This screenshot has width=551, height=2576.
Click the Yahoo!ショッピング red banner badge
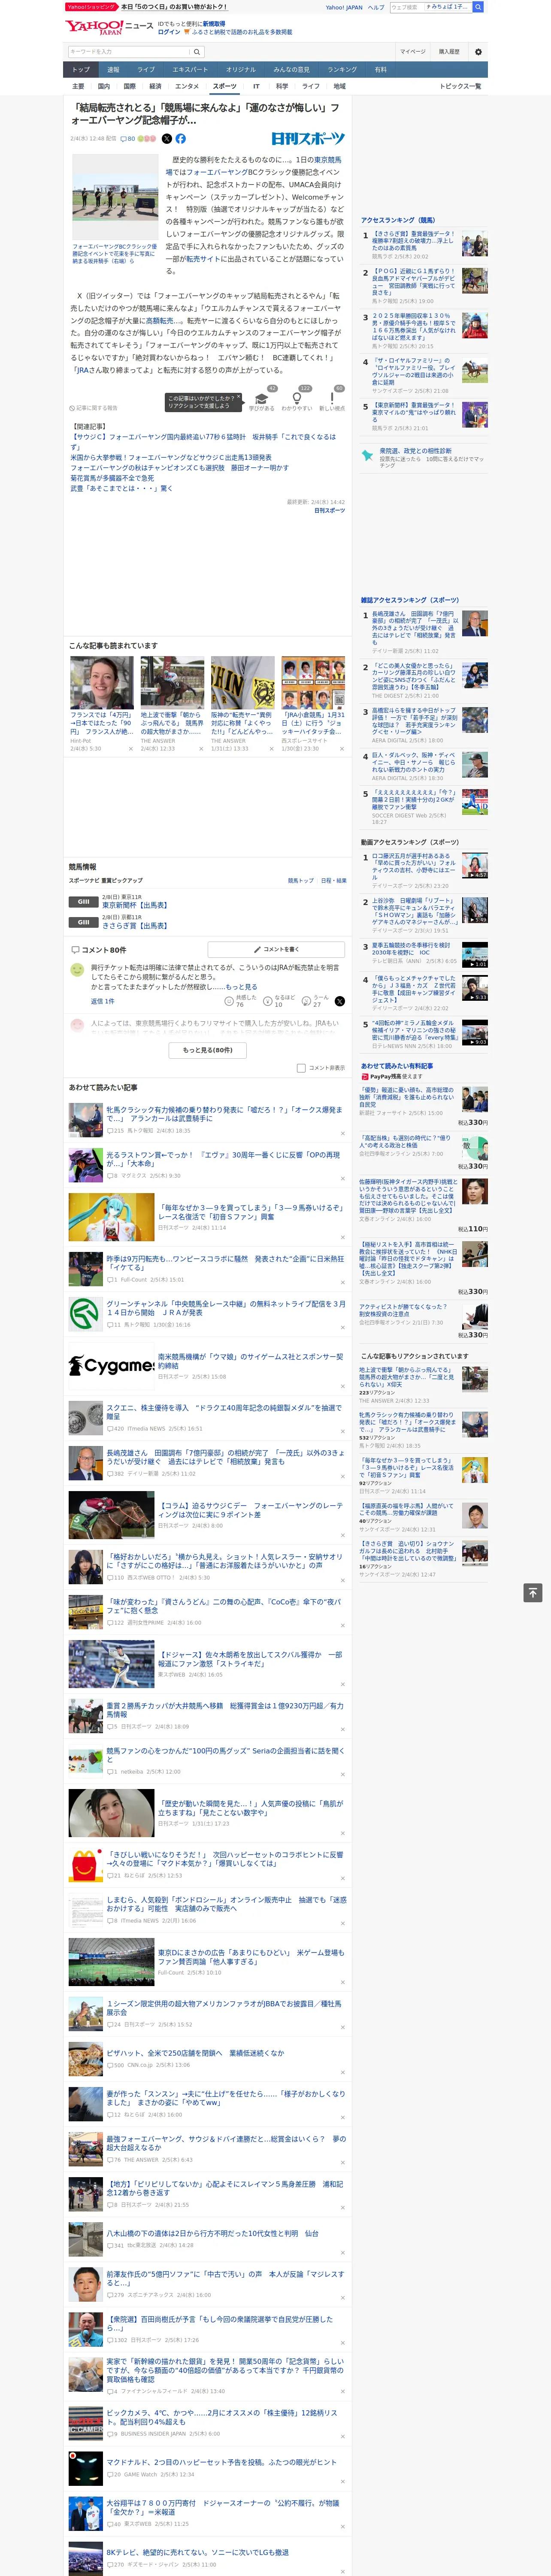[x=91, y=7]
